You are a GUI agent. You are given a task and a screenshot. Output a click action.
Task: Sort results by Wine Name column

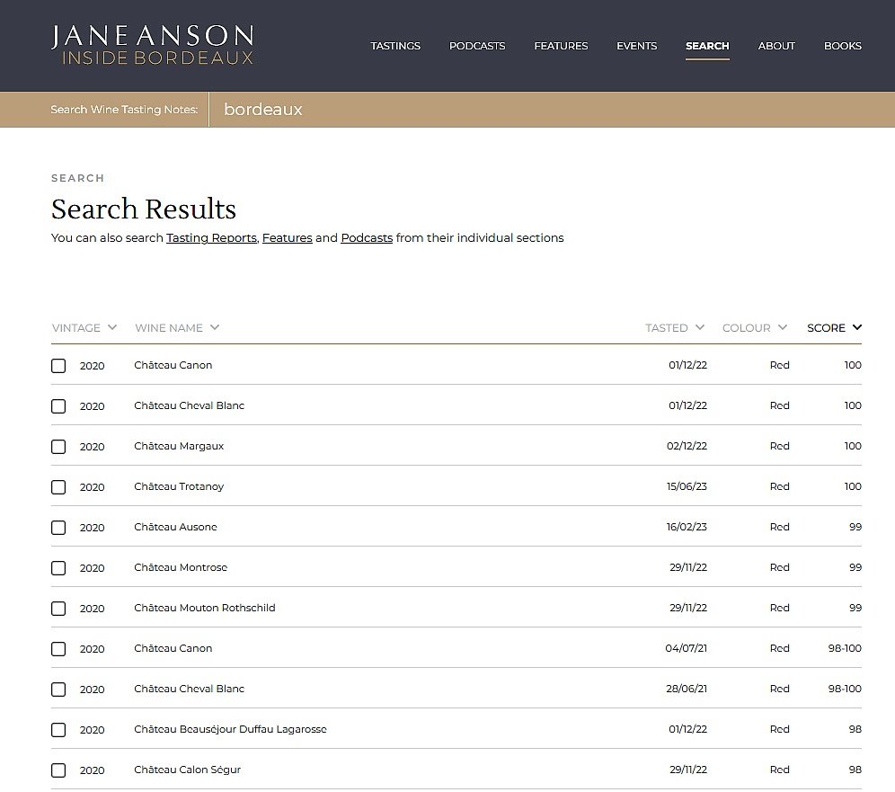pos(177,328)
